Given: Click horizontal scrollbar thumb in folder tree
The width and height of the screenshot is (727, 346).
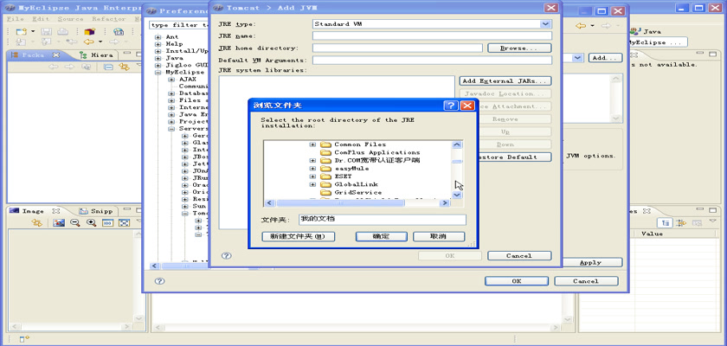Looking at the screenshot, I should (340, 203).
